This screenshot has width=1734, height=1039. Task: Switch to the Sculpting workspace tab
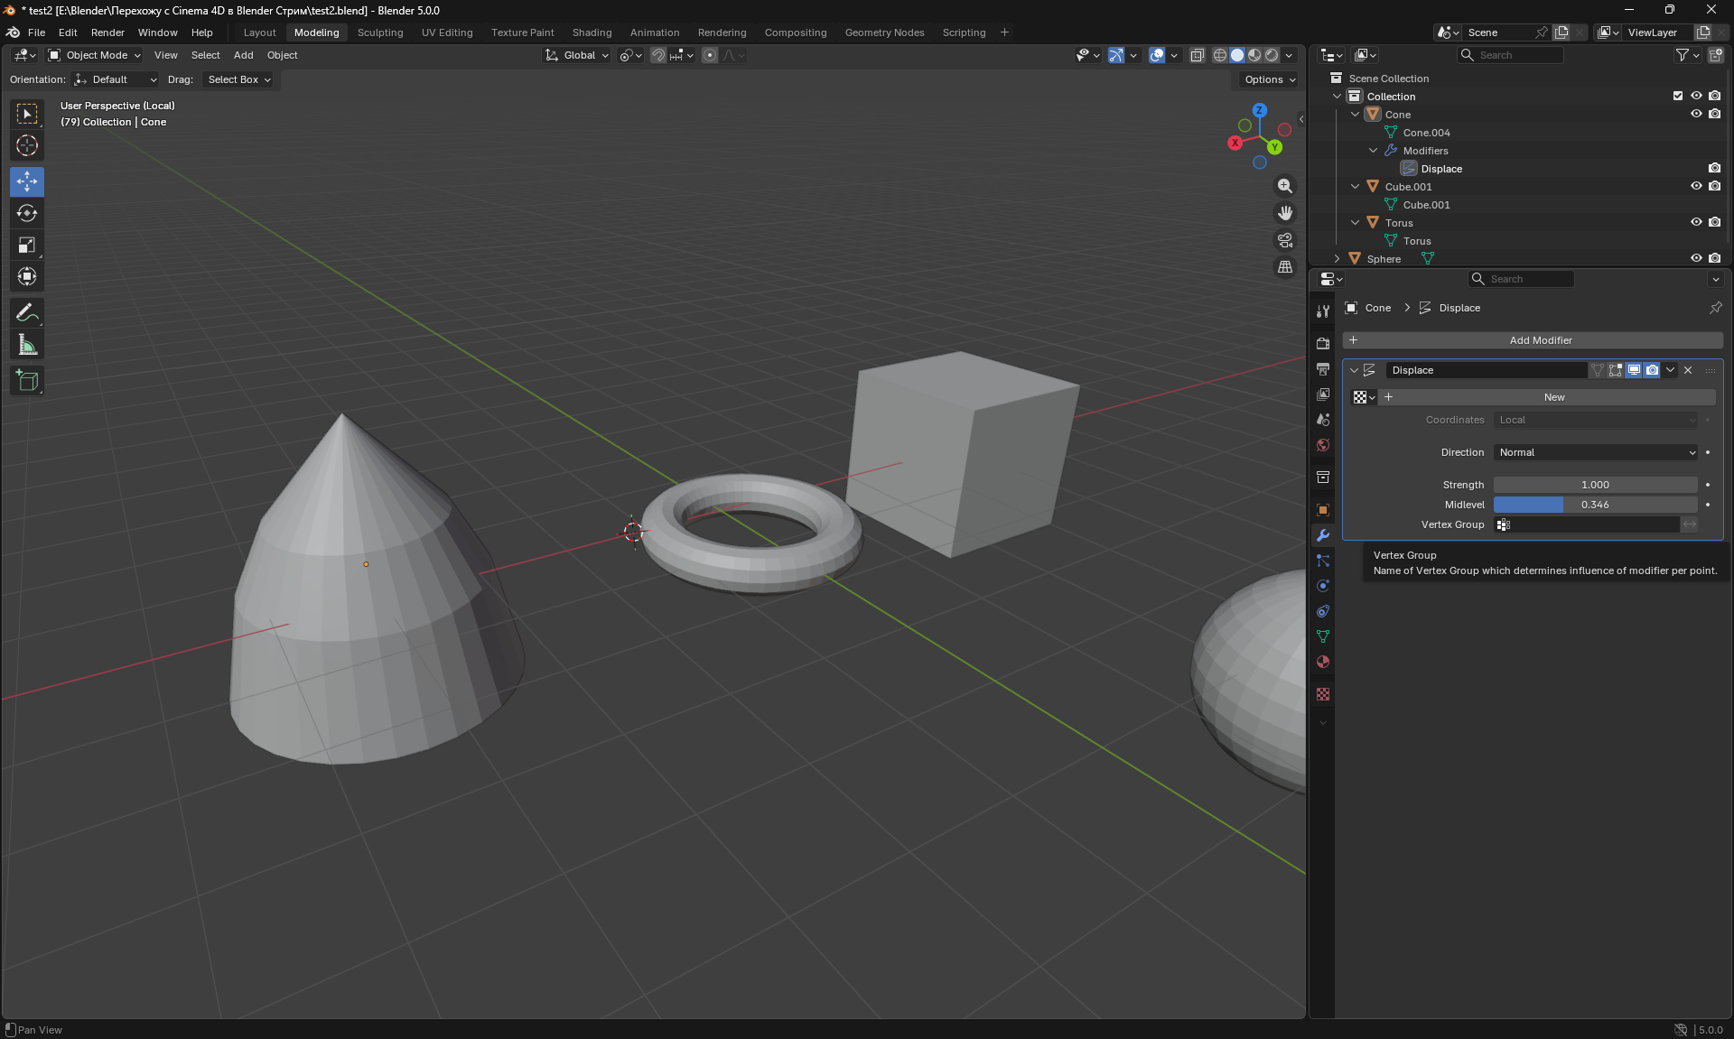coord(380,32)
